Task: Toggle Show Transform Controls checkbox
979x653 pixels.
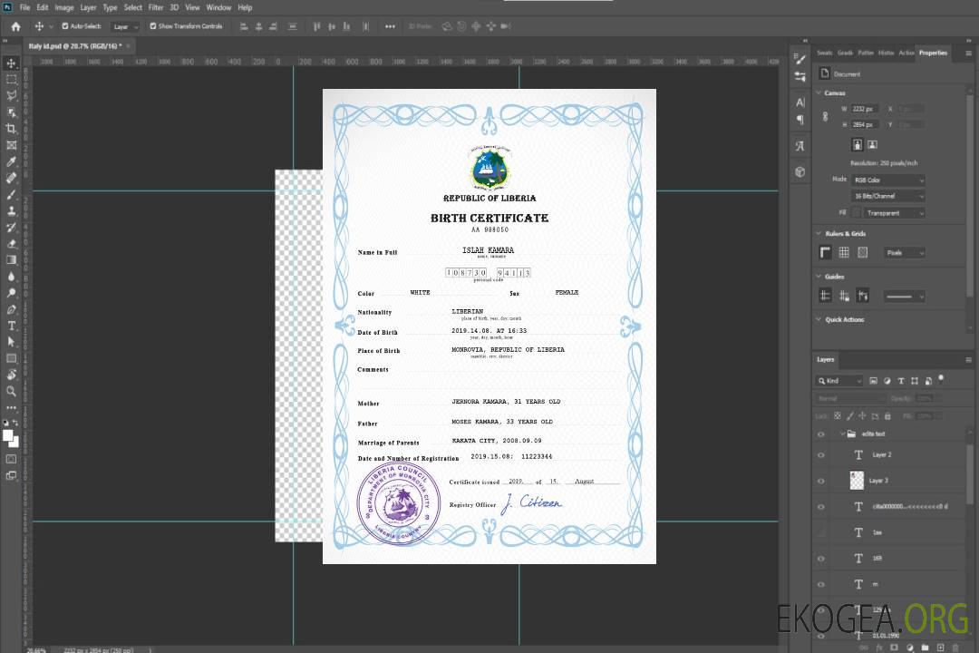Action: pyautogui.click(x=153, y=26)
